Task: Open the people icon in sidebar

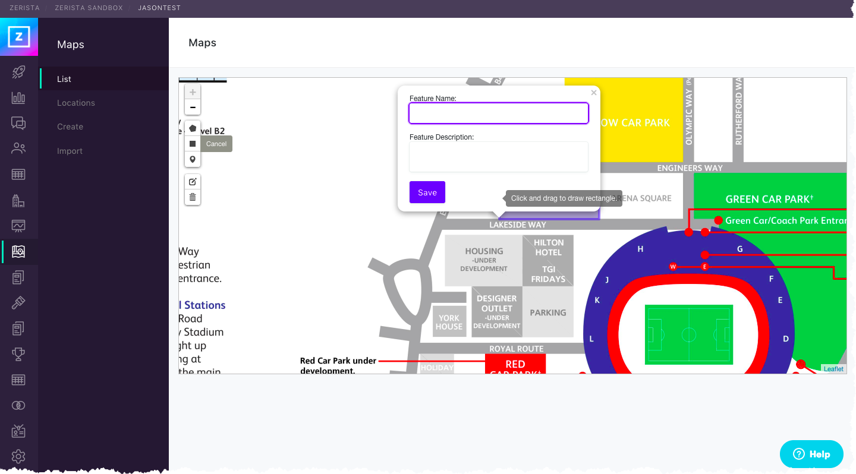Action: click(x=18, y=148)
